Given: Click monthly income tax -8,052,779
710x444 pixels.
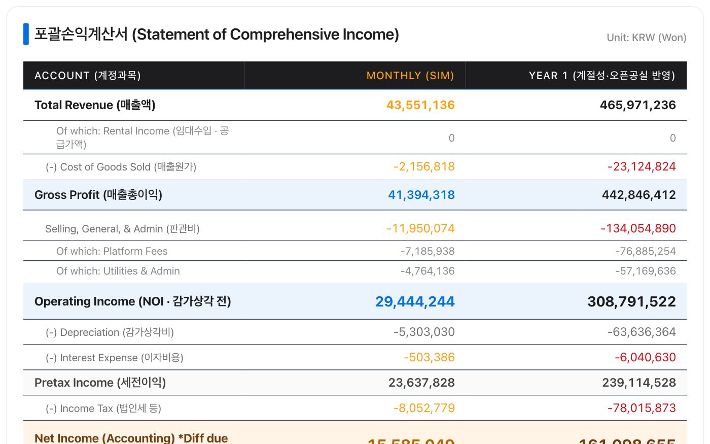Looking at the screenshot, I should pos(424,408).
